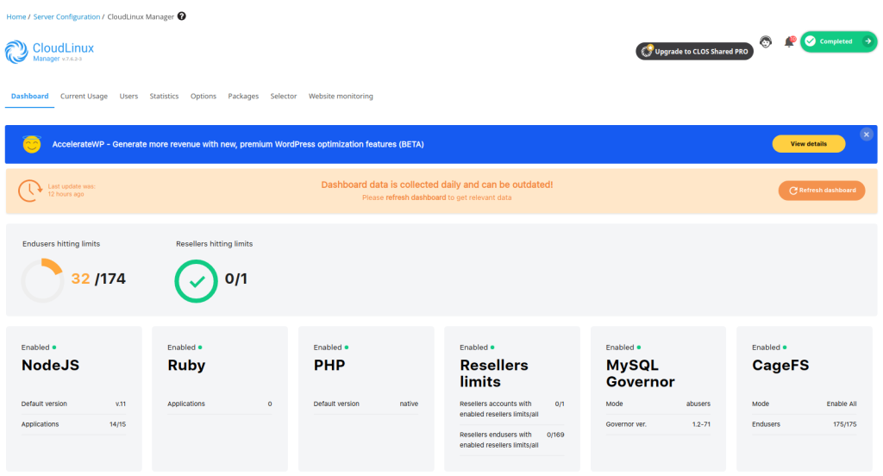Click the Completed status button
The image size is (883, 476).
click(838, 41)
